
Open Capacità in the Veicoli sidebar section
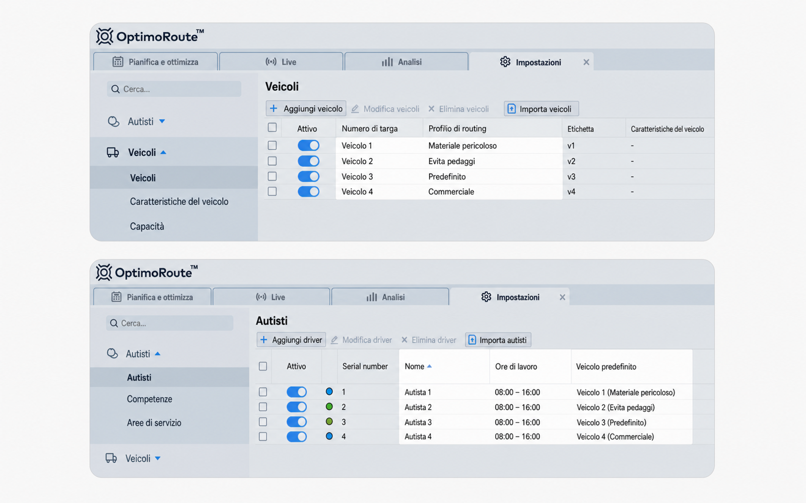(x=174, y=226)
